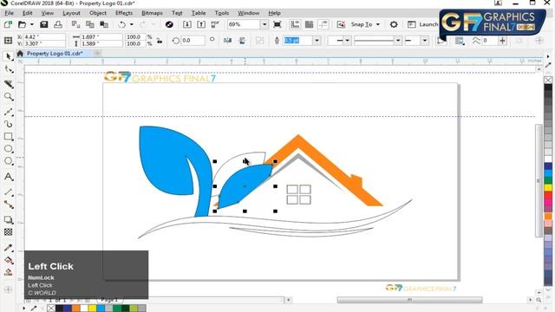Screen dimensions: 555x312
Task: Select the Shape edit tool
Action: [x=9, y=69]
